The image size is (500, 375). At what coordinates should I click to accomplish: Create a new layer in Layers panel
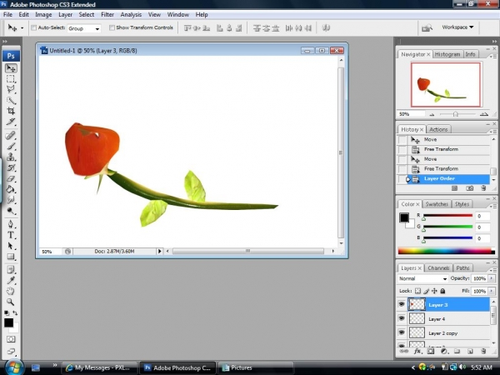pos(470,352)
